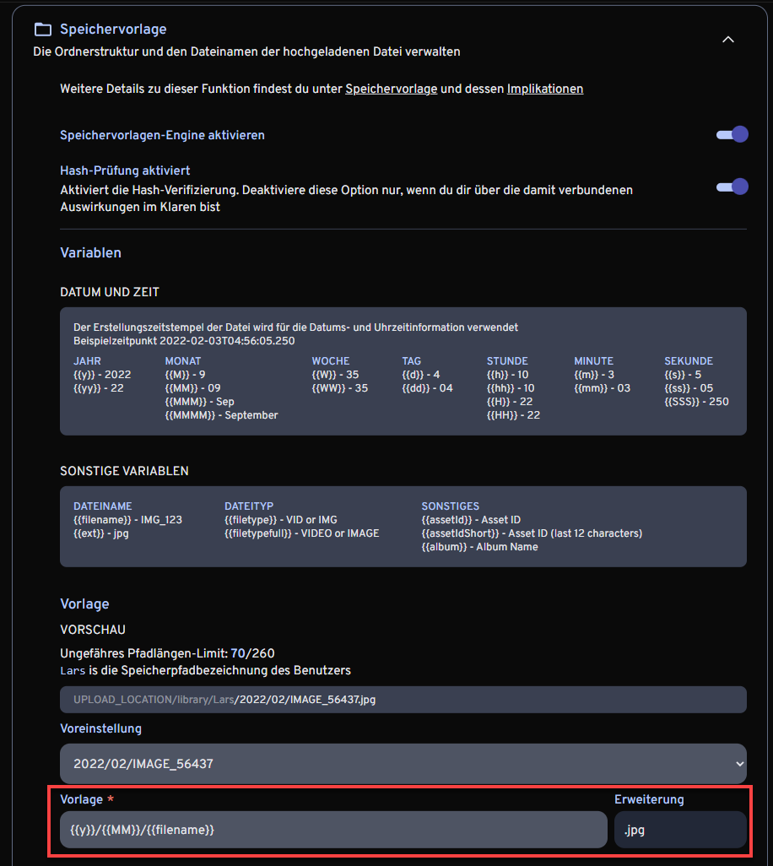Screen dimensions: 773x866
Task: Click the {{mm}} - 03 variable
Action: coord(603,388)
